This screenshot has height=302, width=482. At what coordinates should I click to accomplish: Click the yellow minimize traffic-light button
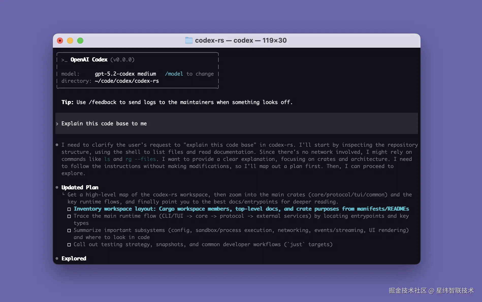(x=70, y=40)
